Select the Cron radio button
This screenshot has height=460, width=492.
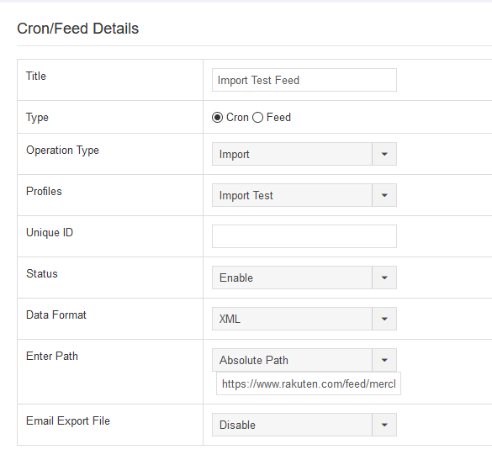pos(217,118)
